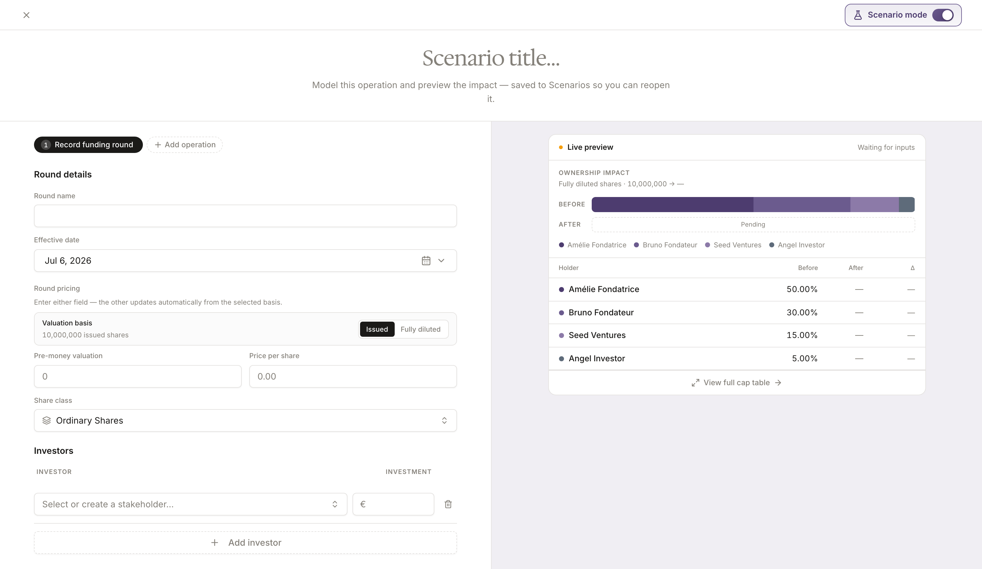This screenshot has width=982, height=569.
Task: Click the Waiting for inputs status
Action: [886, 147]
